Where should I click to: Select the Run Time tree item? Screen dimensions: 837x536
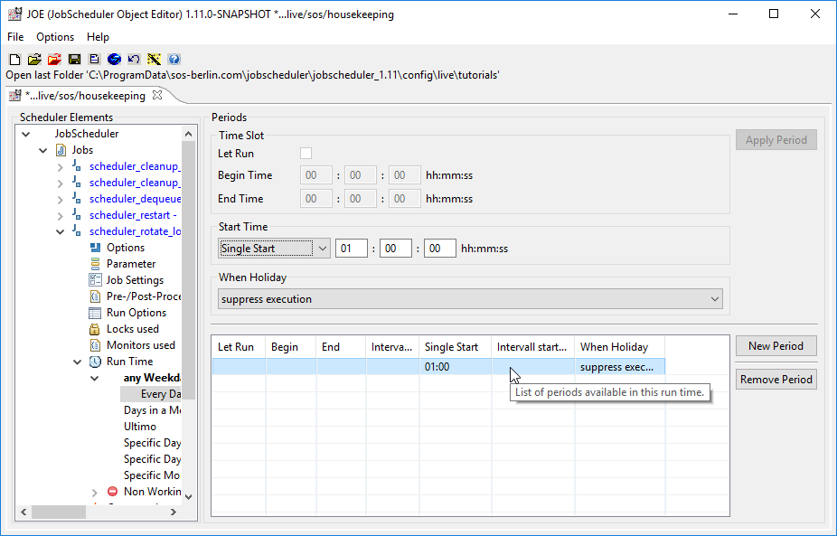[130, 362]
